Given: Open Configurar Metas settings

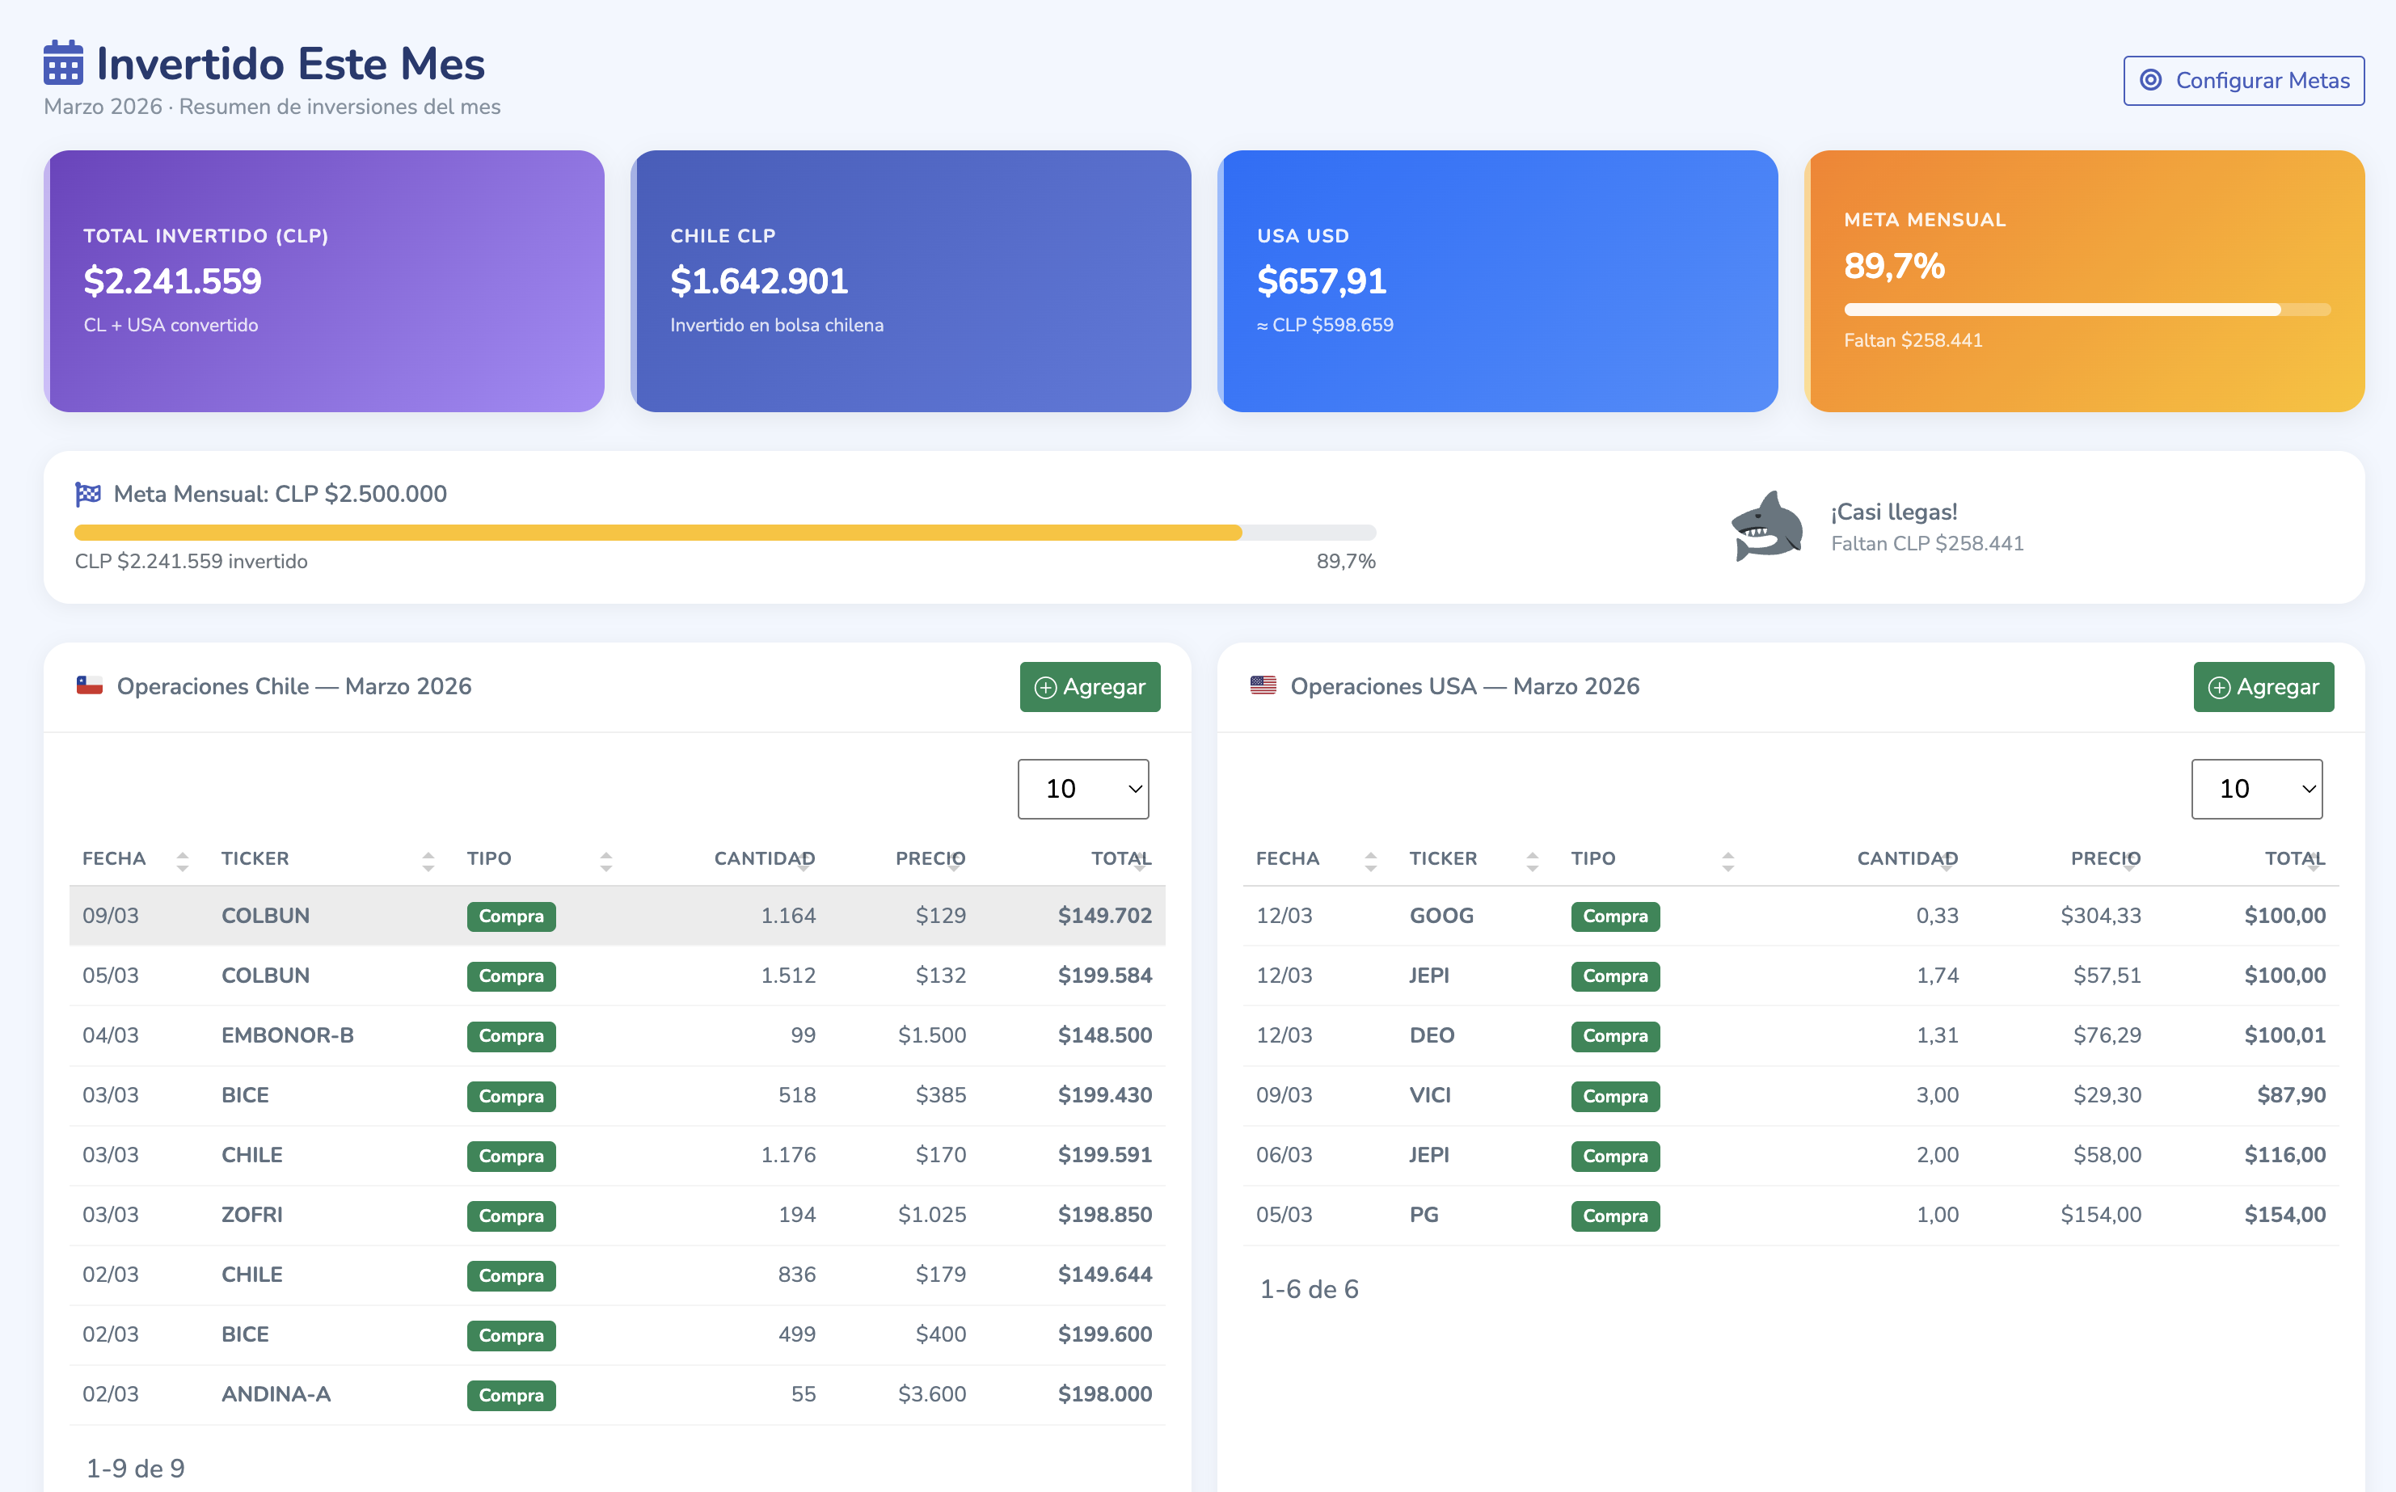Looking at the screenshot, I should (2243, 80).
